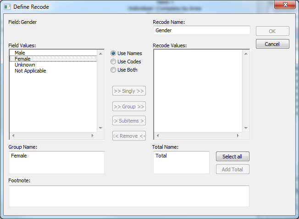Pick Not Applicable field value
The width and height of the screenshot is (299, 219).
click(30, 71)
